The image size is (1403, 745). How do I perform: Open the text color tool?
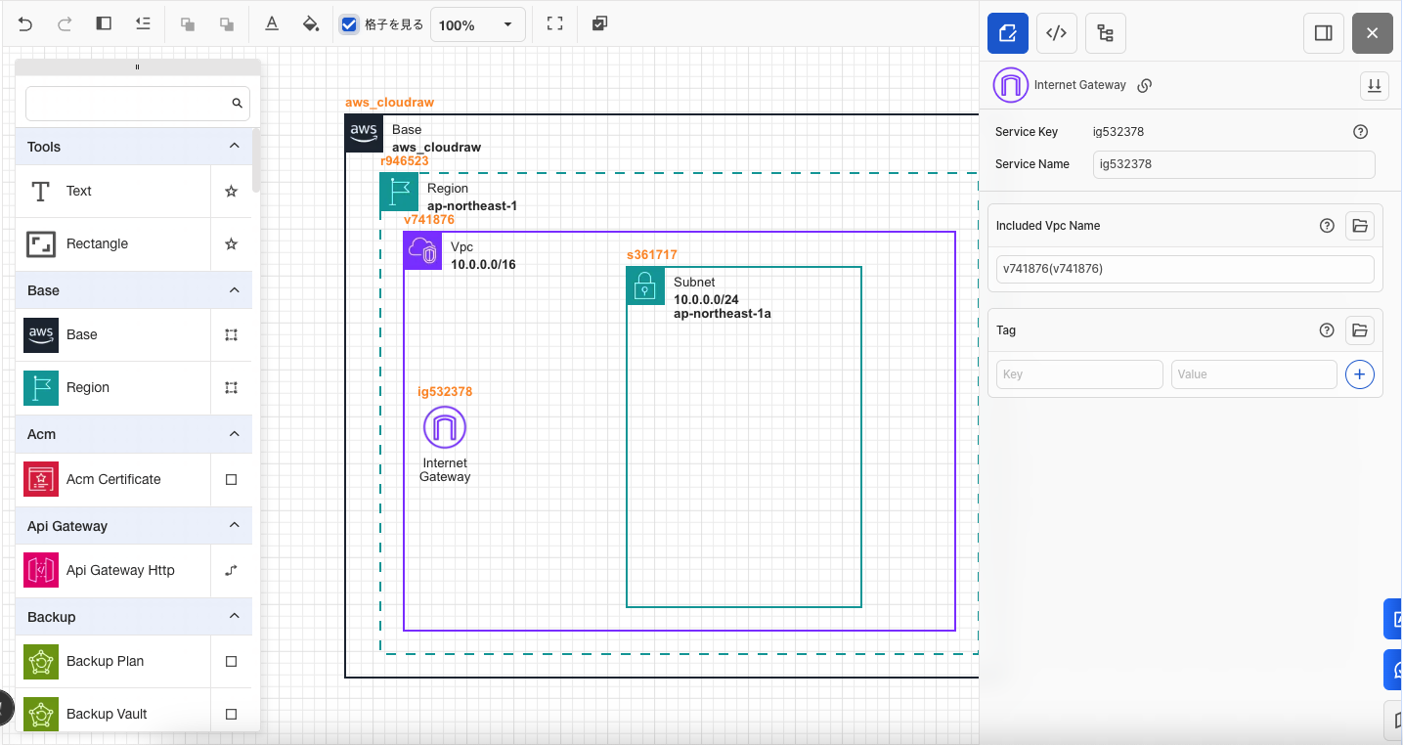(x=273, y=24)
